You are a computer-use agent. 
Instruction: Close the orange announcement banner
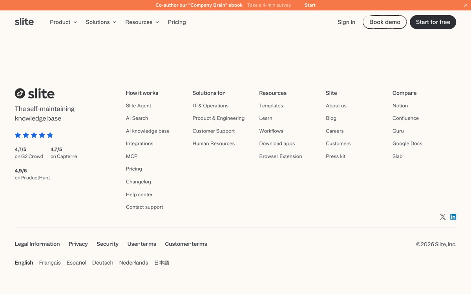point(466,5)
